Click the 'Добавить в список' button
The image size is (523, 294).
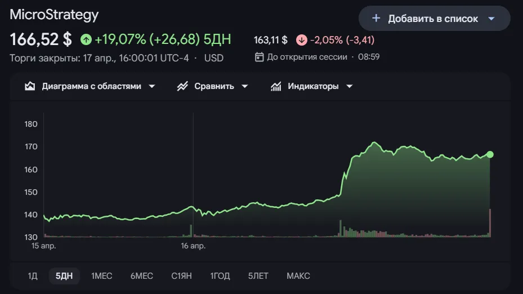pos(433,19)
